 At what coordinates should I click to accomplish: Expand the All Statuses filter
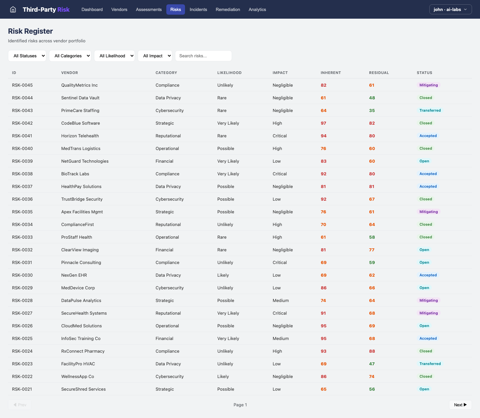pos(27,56)
